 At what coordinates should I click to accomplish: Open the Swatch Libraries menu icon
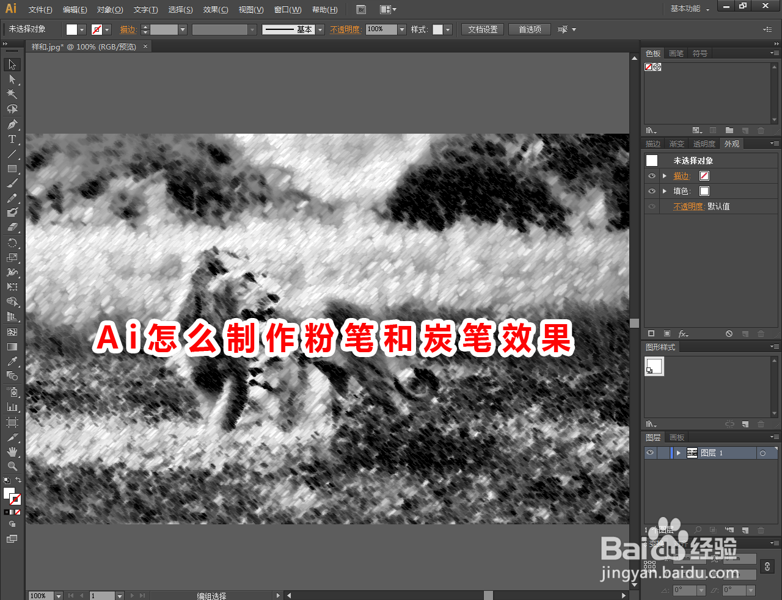click(x=650, y=130)
